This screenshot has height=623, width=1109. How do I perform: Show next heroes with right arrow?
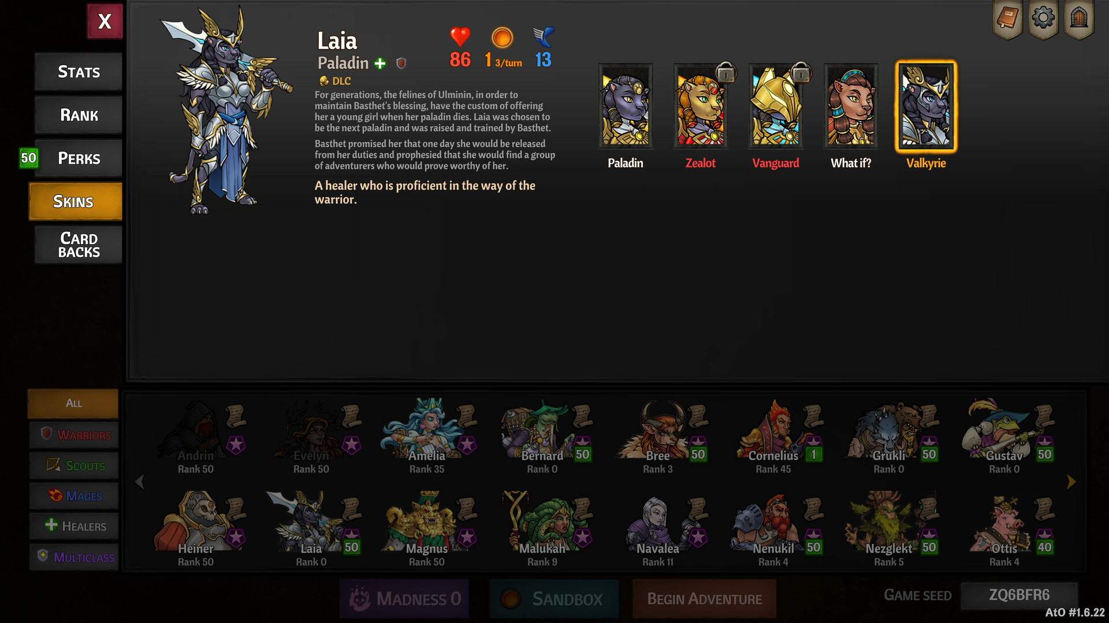[x=1071, y=482]
